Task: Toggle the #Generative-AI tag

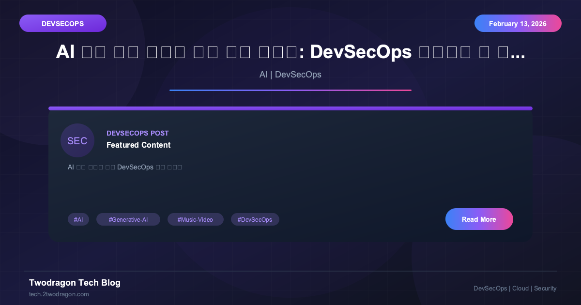Action: click(128, 219)
